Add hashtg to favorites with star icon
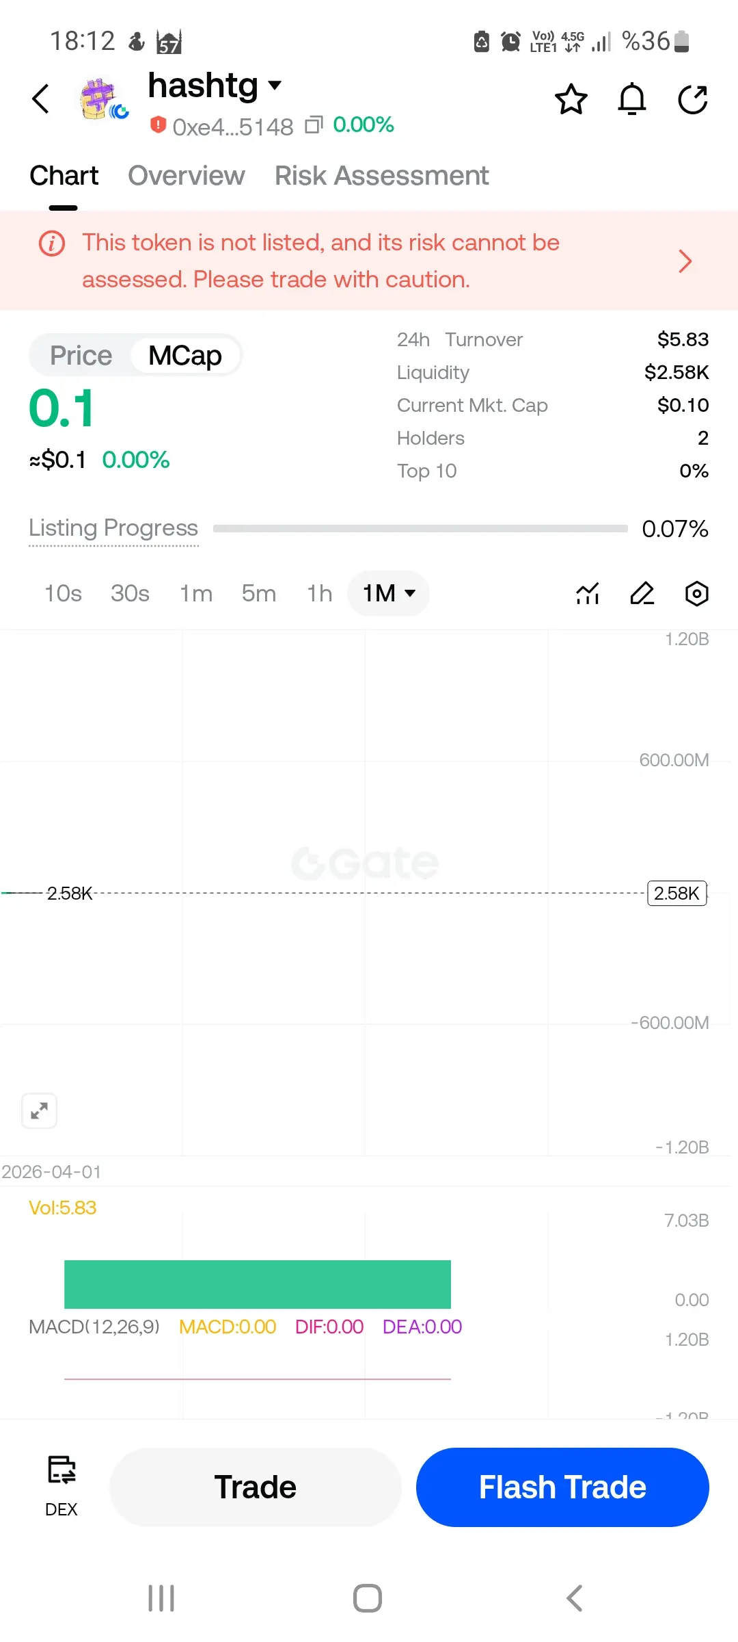This screenshot has width=738, height=1642. coord(571,100)
